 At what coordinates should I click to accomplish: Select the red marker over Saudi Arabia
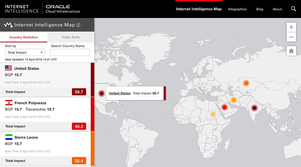click(x=224, y=107)
